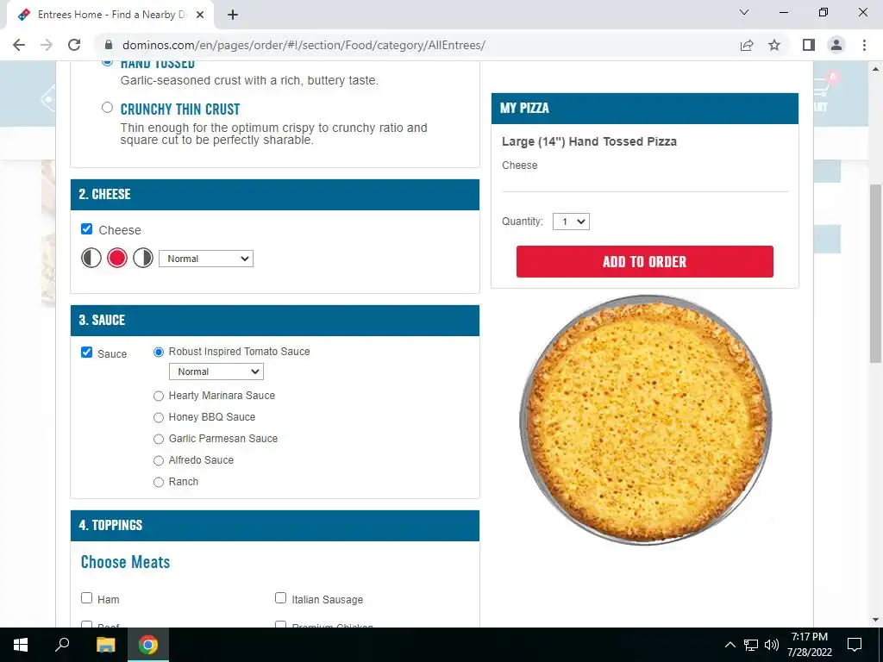Open the cheese amount Normal dropdown
The image size is (883, 662).
(x=206, y=259)
